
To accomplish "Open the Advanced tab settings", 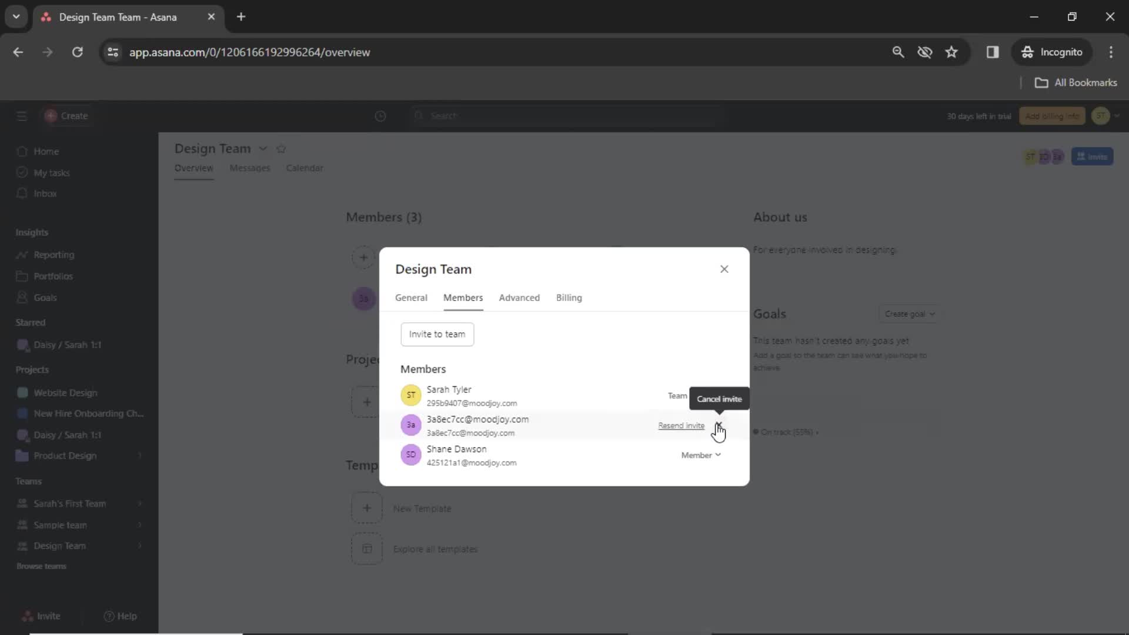I will (x=520, y=298).
